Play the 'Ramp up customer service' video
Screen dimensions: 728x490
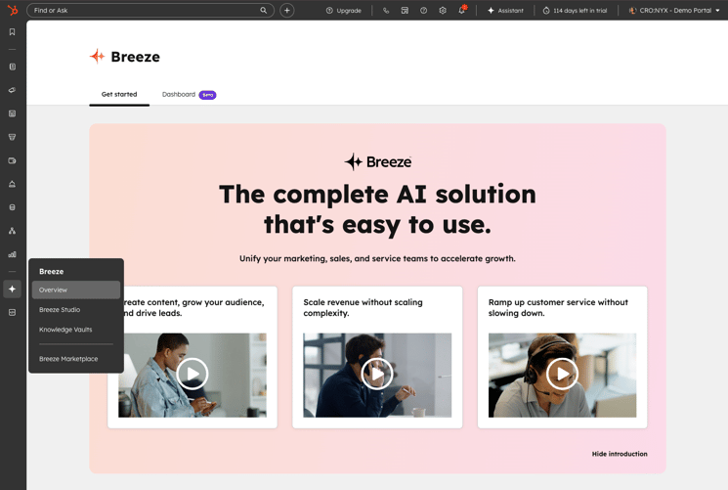pyautogui.click(x=562, y=374)
